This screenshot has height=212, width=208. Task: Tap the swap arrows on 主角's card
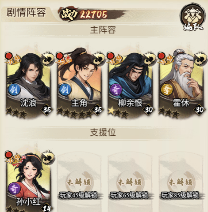point(99,59)
